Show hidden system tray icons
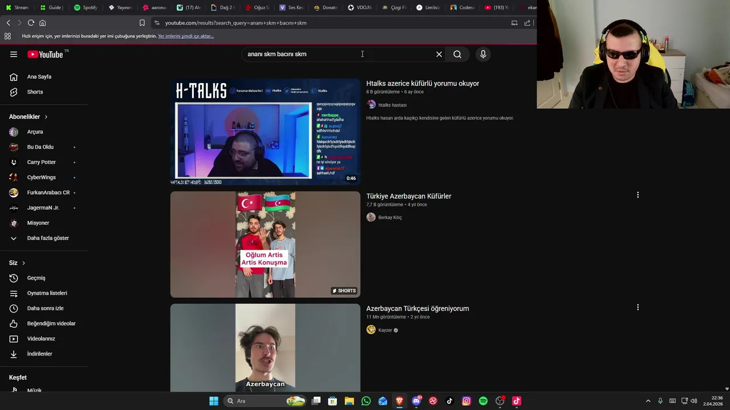This screenshot has height=410, width=730. click(648, 401)
